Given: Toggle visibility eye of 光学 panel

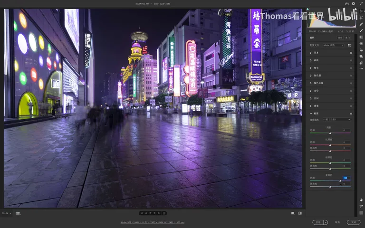Looking at the screenshot, I should (x=351, y=91).
